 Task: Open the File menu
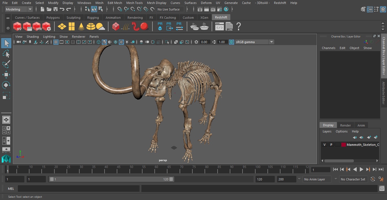(5, 3)
